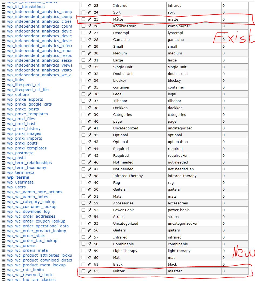Select checkbox for row 50 Gaiters
The height and width of the screenshot is (281, 255).
(x=83, y=189)
